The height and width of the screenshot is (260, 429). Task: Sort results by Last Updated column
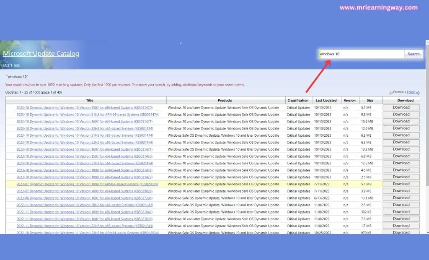click(326, 100)
